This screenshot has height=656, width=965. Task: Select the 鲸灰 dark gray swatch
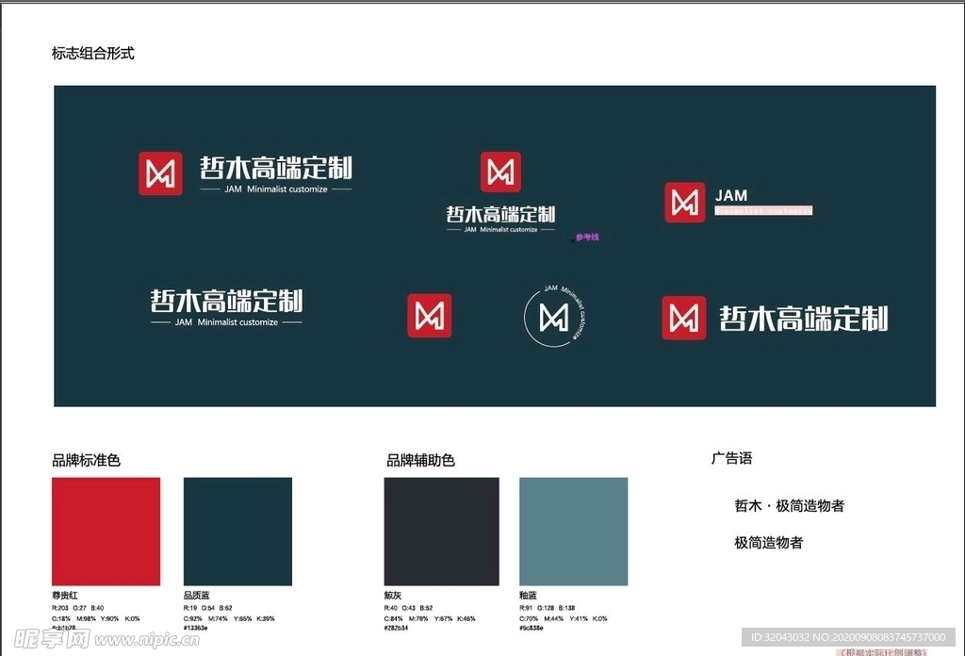[x=441, y=532]
